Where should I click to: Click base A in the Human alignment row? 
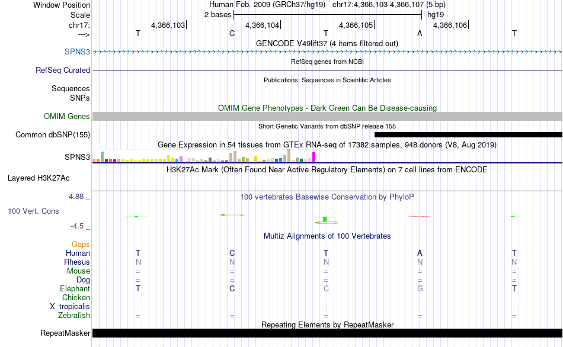(x=420, y=253)
